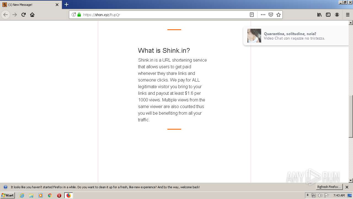Open a new tab with plus button

(66, 4)
